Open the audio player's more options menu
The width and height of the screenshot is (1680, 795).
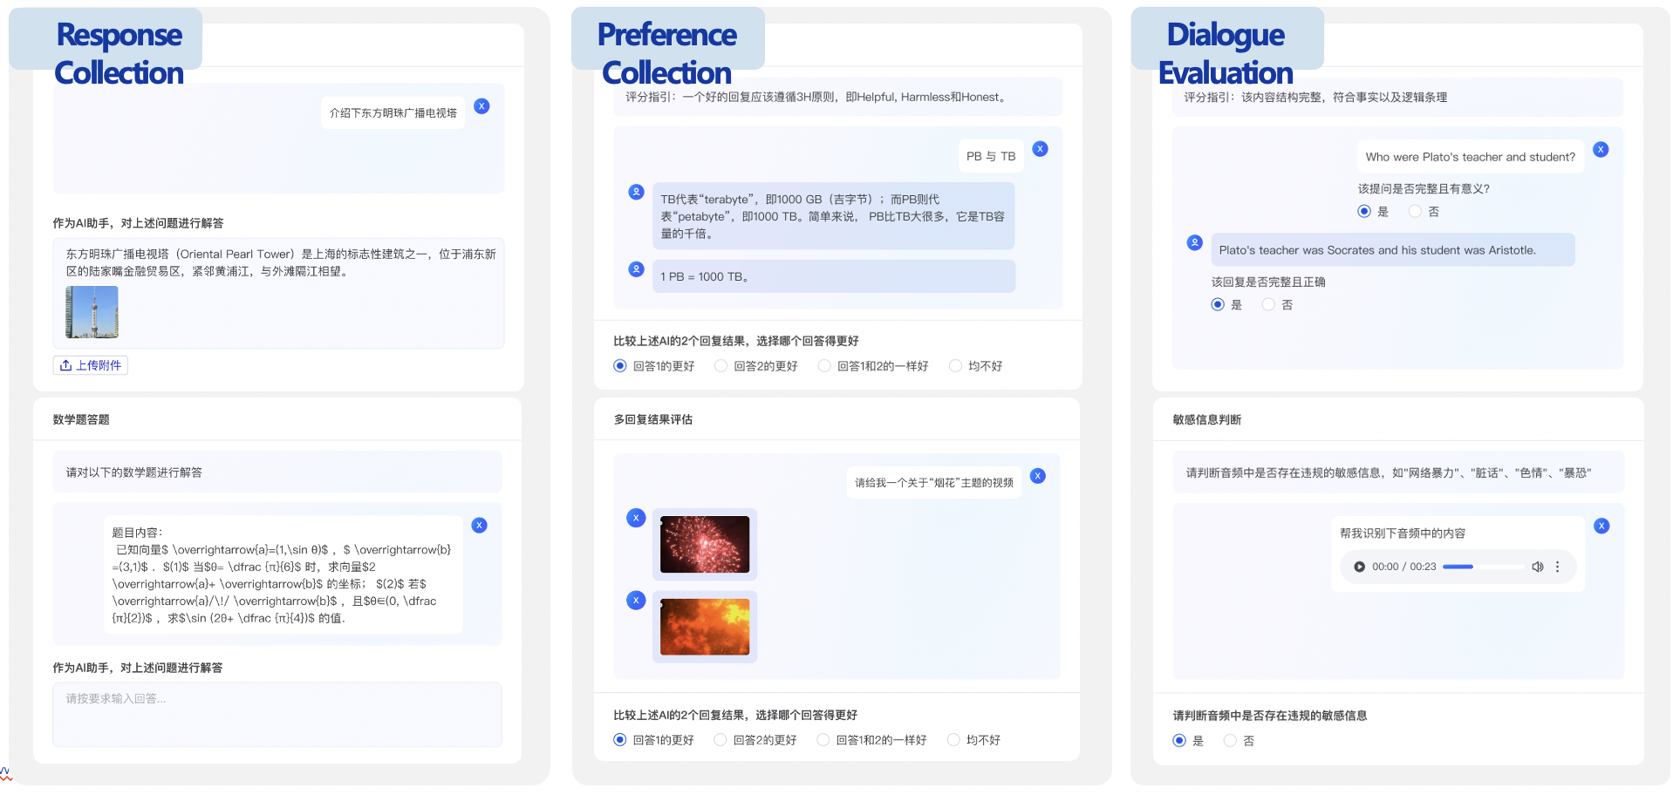coord(1557,567)
